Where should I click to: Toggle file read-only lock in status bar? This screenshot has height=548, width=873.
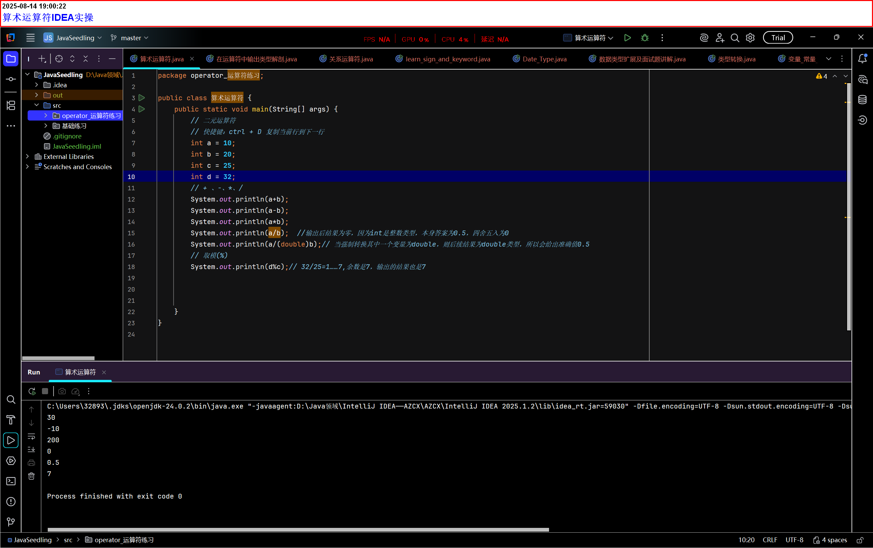point(860,540)
